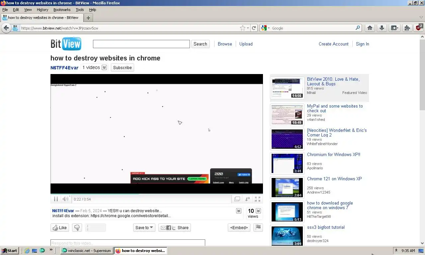Open the 'BitView 2010. Love & Hate' thumbnail
This screenshot has width=425, height=255.
click(287, 88)
